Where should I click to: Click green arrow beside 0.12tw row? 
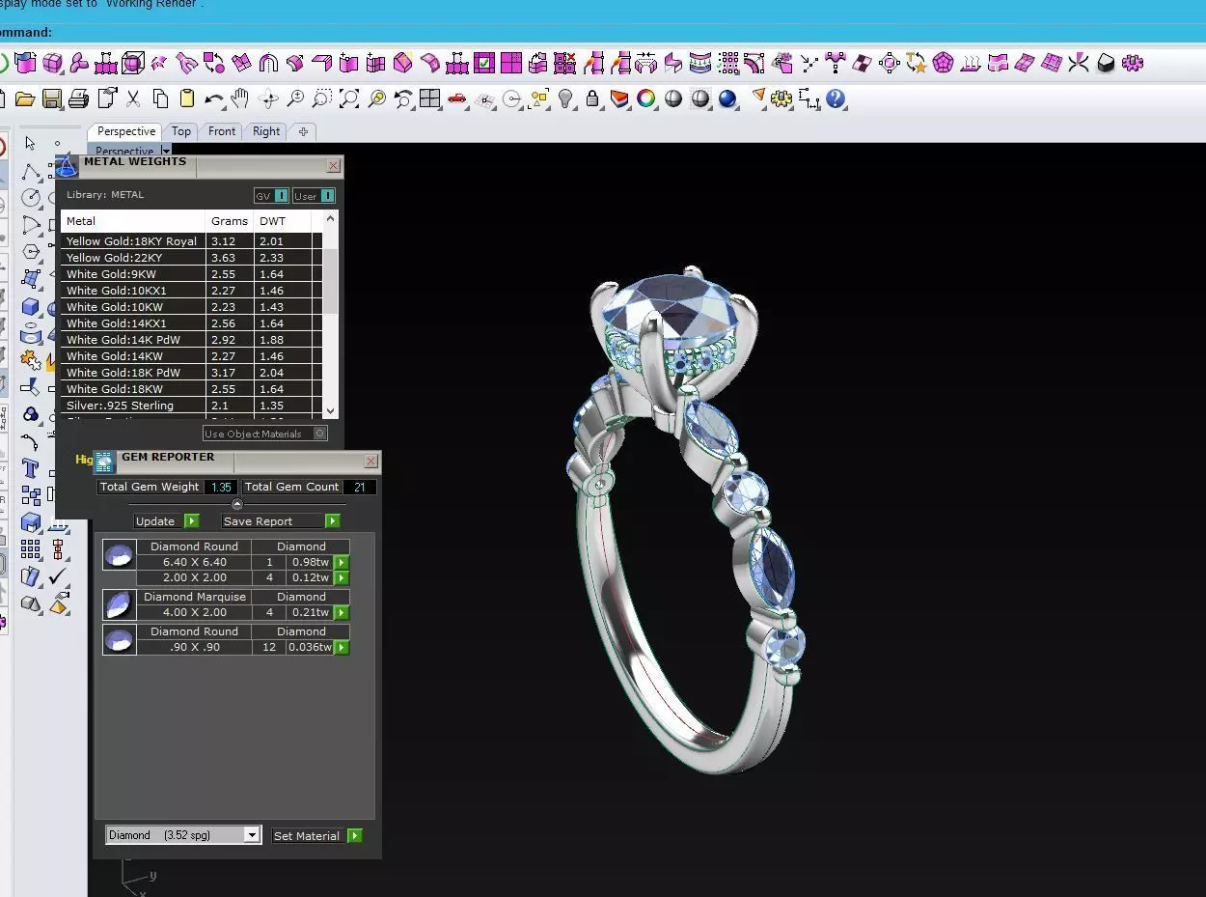click(x=342, y=578)
